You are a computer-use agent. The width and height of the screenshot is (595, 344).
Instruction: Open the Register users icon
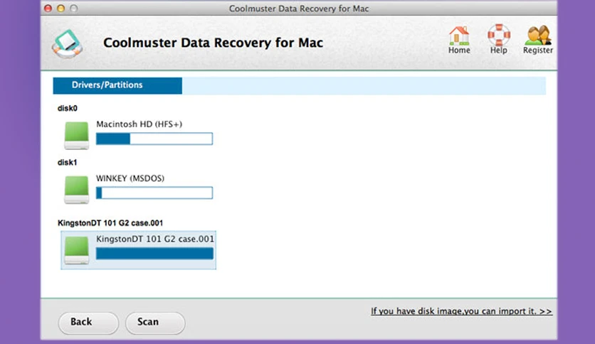point(537,36)
